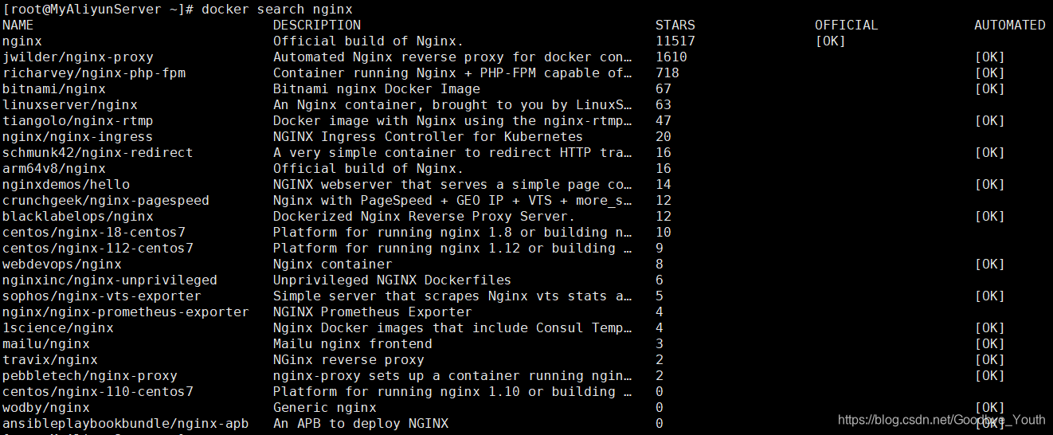
Task: Click 'Mailu nginx frontend' description
Action: (353, 343)
